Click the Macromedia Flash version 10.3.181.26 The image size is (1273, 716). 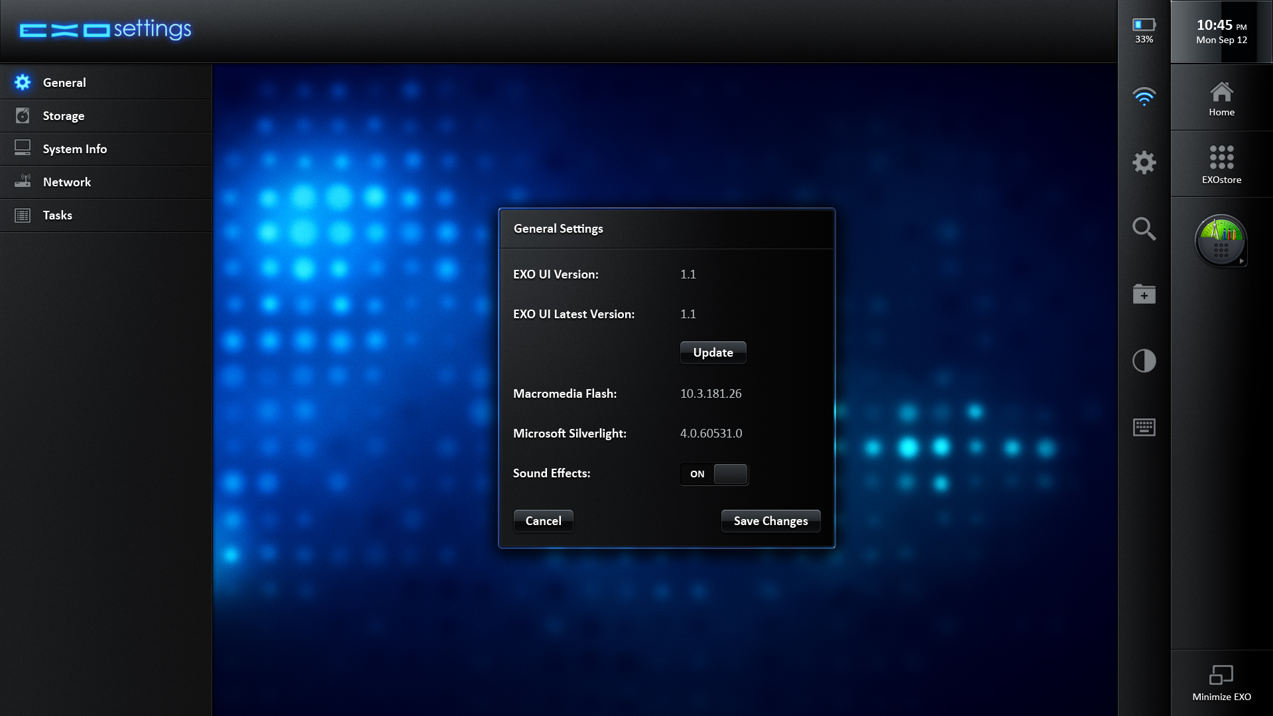point(711,394)
